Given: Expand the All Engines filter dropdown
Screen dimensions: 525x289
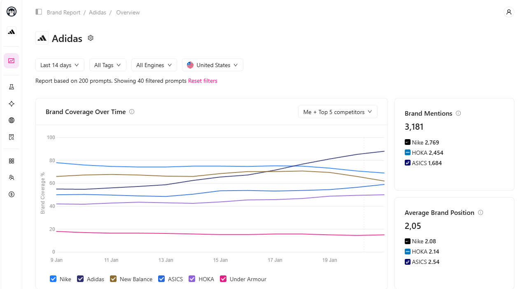Looking at the screenshot, I should 154,65.
